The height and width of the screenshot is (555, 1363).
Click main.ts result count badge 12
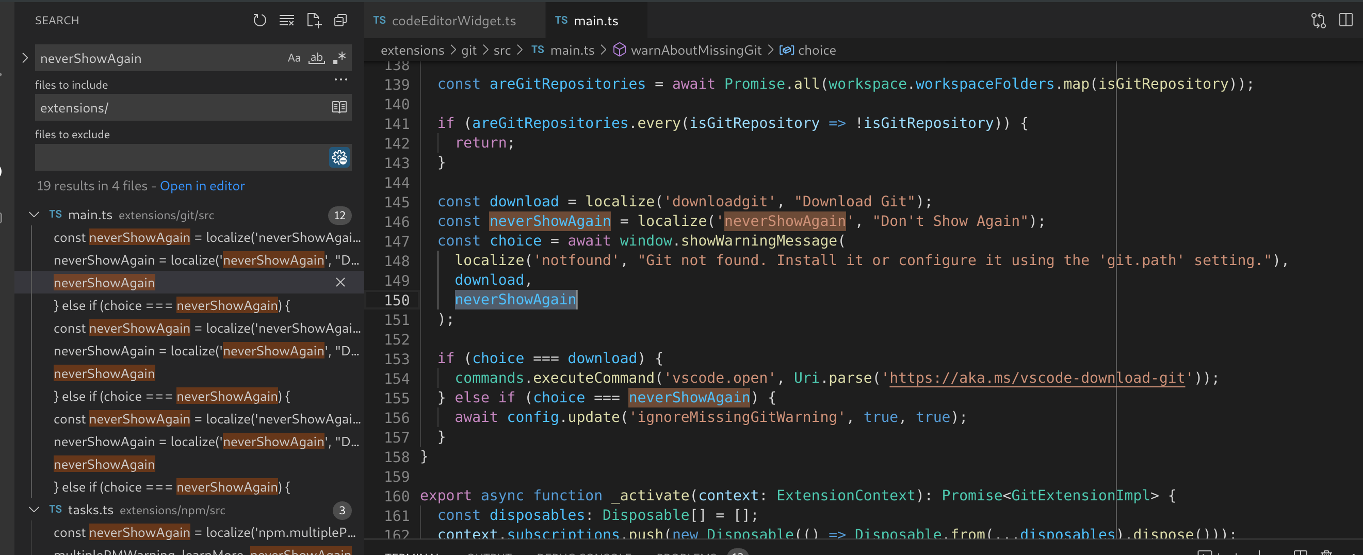pos(339,215)
